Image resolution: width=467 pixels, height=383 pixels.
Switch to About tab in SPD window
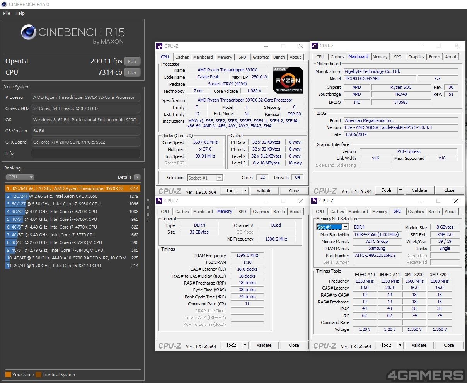tap(450, 212)
